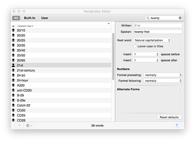Click the microphone icon beside B-29s
The image size is (195, 142).
pos(13,100)
